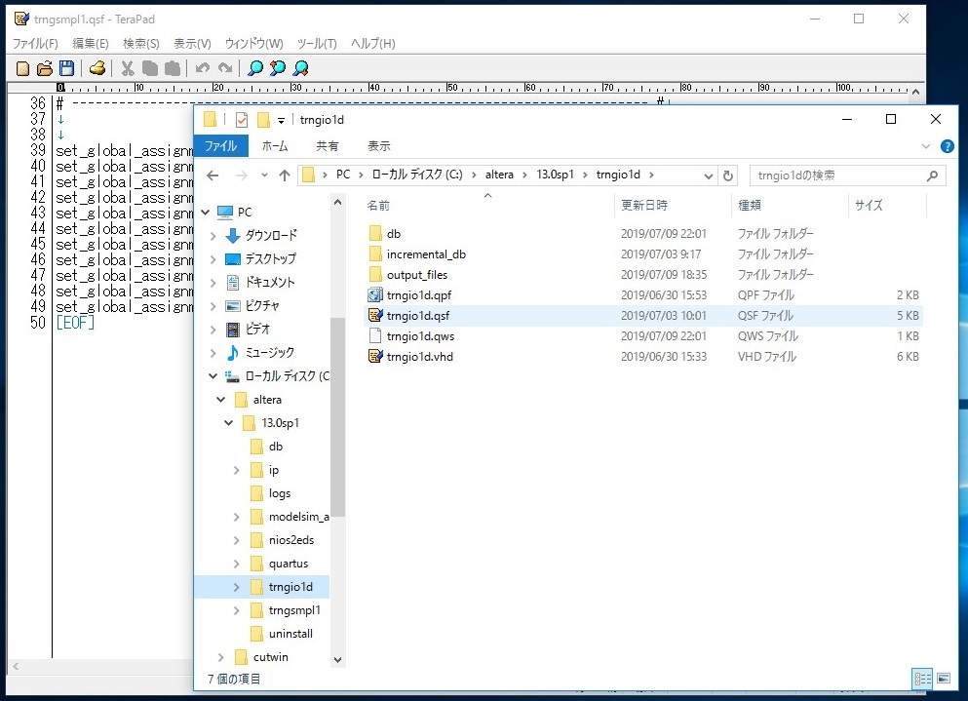Expand the trngsmpl1 folder node
This screenshot has height=701, width=968.
237,610
